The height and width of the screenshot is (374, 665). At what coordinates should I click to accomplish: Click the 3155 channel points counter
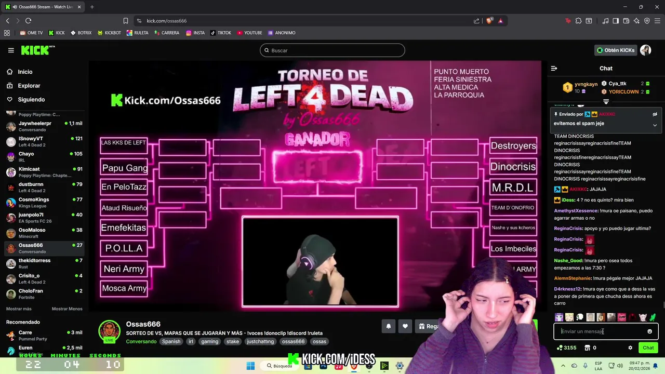click(x=566, y=348)
